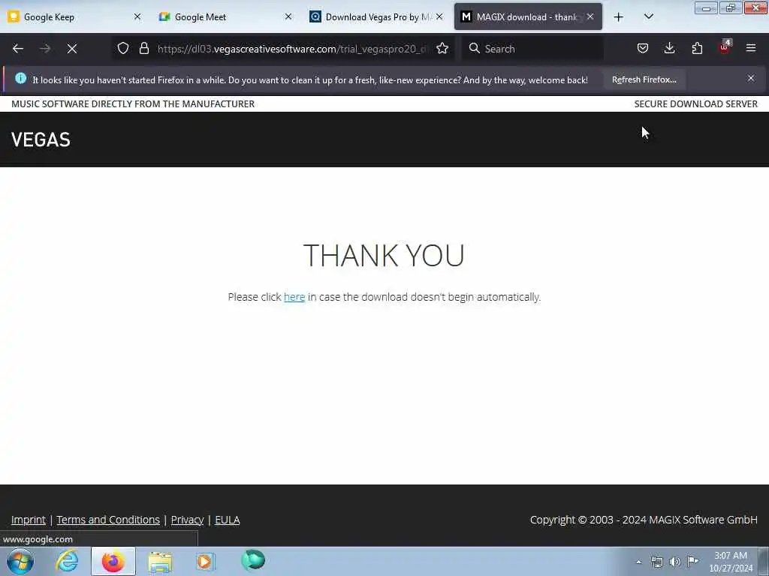Go back to the previous page
Image resolution: width=769 pixels, height=576 pixels.
18,49
